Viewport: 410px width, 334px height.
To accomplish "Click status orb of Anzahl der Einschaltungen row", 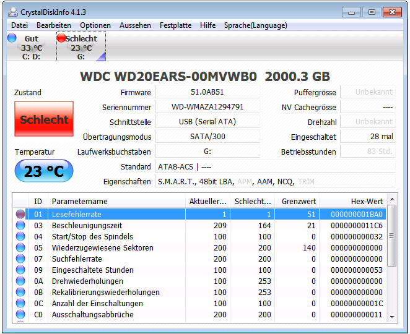I will click(20, 304).
